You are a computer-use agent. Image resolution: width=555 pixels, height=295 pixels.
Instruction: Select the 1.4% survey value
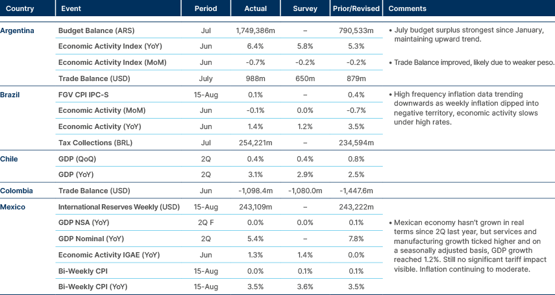coord(305,255)
